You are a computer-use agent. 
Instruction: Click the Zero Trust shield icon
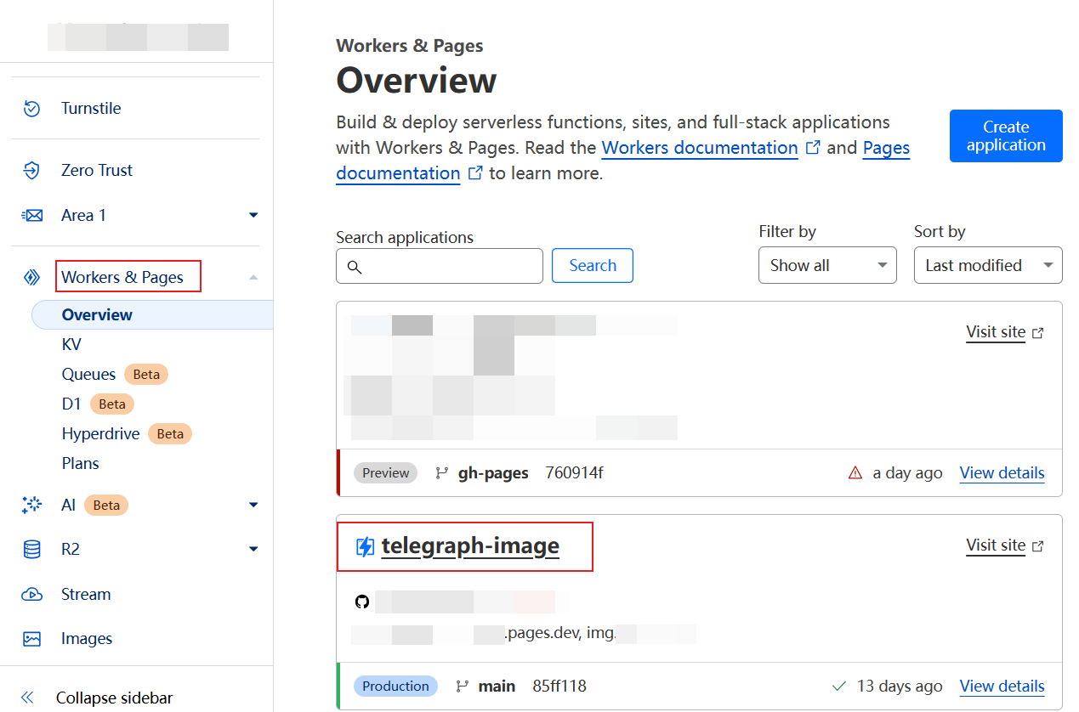pos(31,170)
